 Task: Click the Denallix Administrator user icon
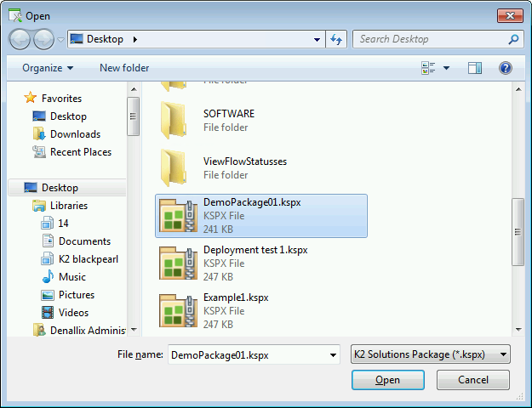click(39, 330)
